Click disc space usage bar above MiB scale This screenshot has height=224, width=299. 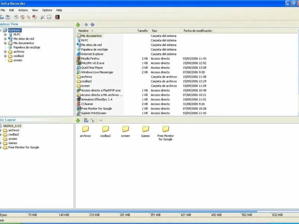[149, 211]
